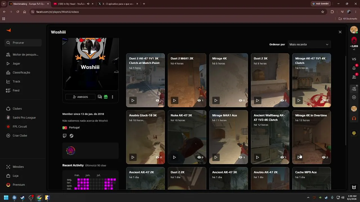Open the Mirage 4K in Overtime thumbnail
Viewport: 360px width, 202px height.
(312, 137)
